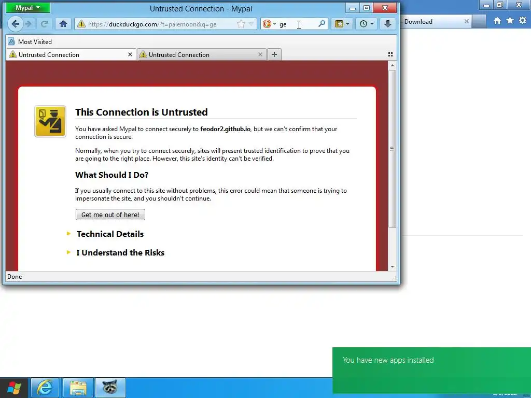Open Downloads with the down-arrow icon
531x398 pixels.
[388, 24]
